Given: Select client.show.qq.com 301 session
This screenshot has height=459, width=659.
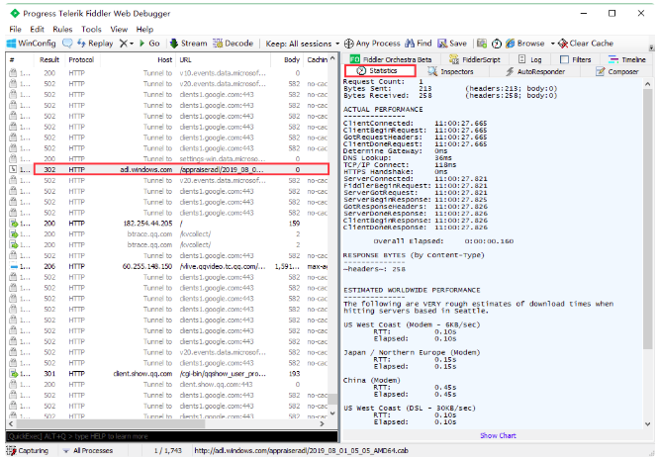Looking at the screenshot, I should (x=168, y=373).
